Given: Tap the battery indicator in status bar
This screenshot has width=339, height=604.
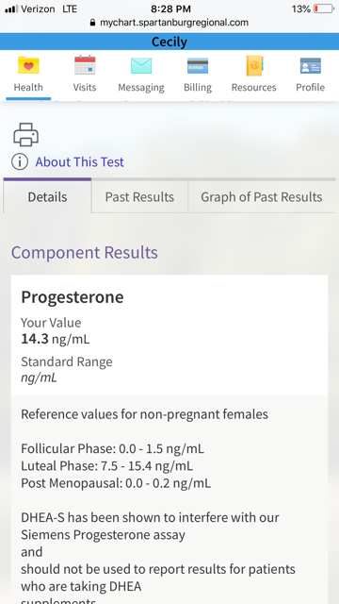Looking at the screenshot, I should 324,8.
